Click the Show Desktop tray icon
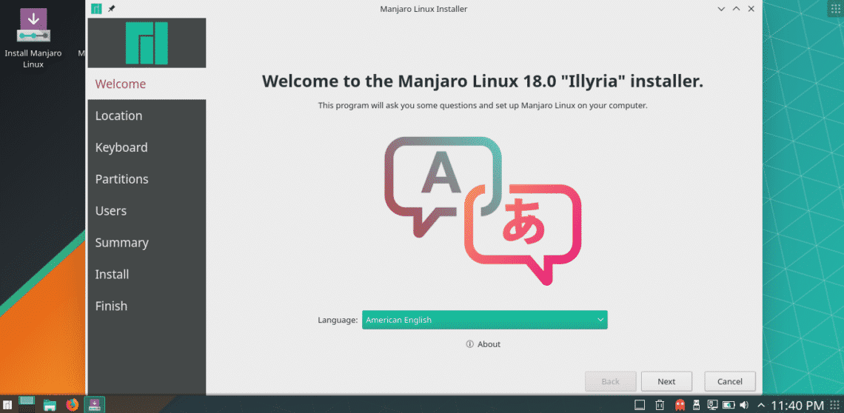 [x=640, y=405]
